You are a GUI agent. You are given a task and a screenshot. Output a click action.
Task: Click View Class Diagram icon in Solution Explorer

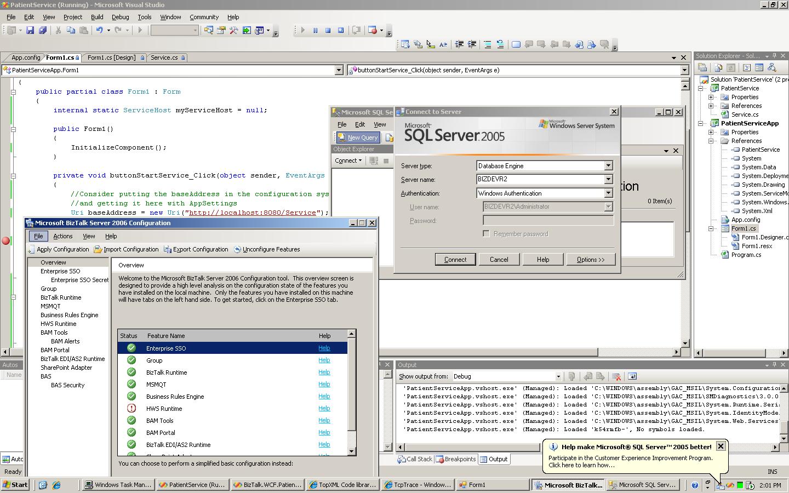click(x=772, y=68)
